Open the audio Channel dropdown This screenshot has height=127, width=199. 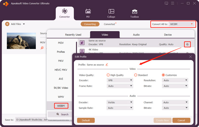(175, 102)
